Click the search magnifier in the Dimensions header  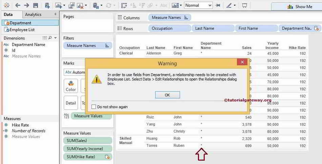pos(50,38)
